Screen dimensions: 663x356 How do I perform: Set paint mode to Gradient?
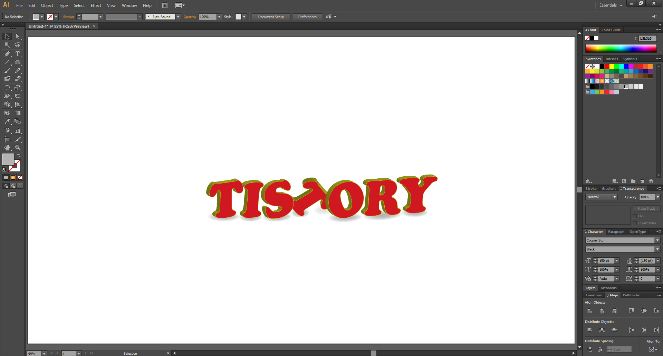pyautogui.click(x=13, y=178)
